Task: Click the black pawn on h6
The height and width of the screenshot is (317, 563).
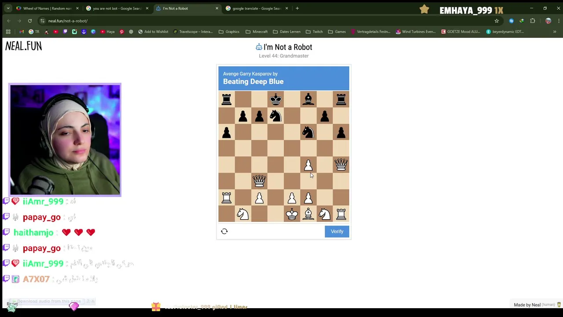Action: pyautogui.click(x=341, y=132)
